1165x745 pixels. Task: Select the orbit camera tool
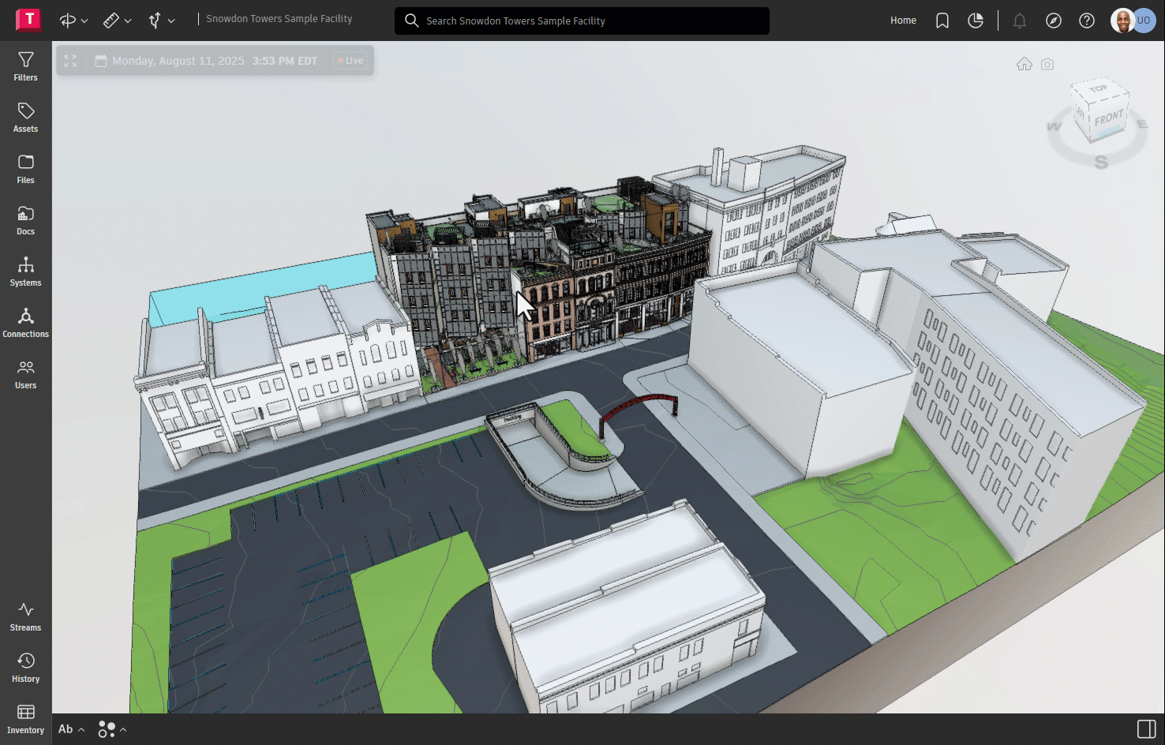[x=68, y=21]
